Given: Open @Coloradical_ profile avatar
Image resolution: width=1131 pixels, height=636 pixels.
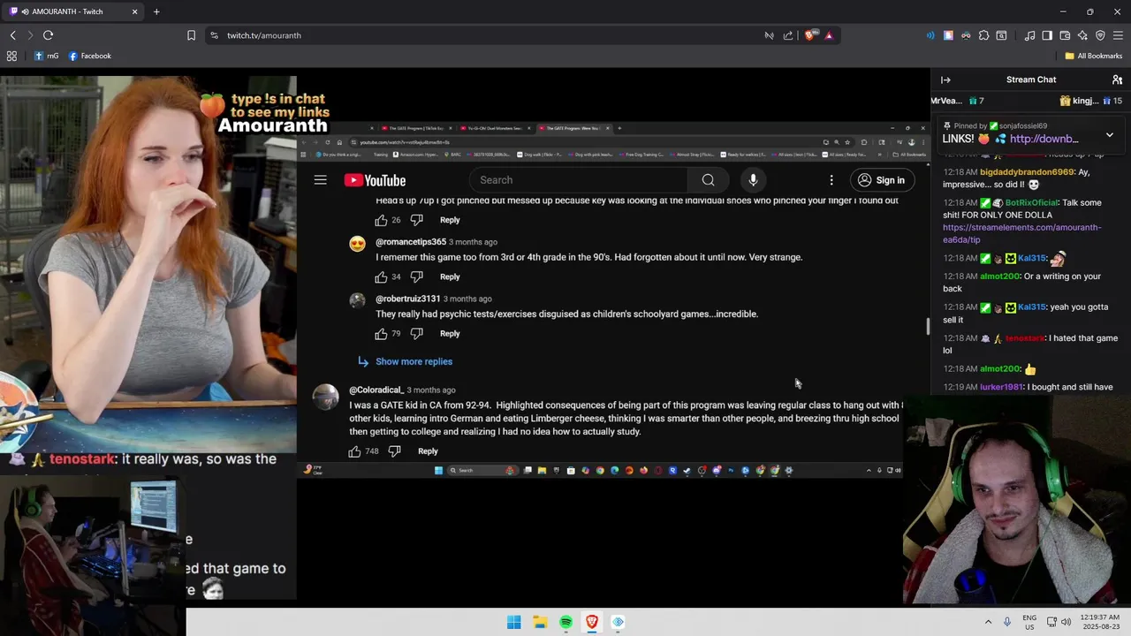Looking at the screenshot, I should pyautogui.click(x=326, y=397).
